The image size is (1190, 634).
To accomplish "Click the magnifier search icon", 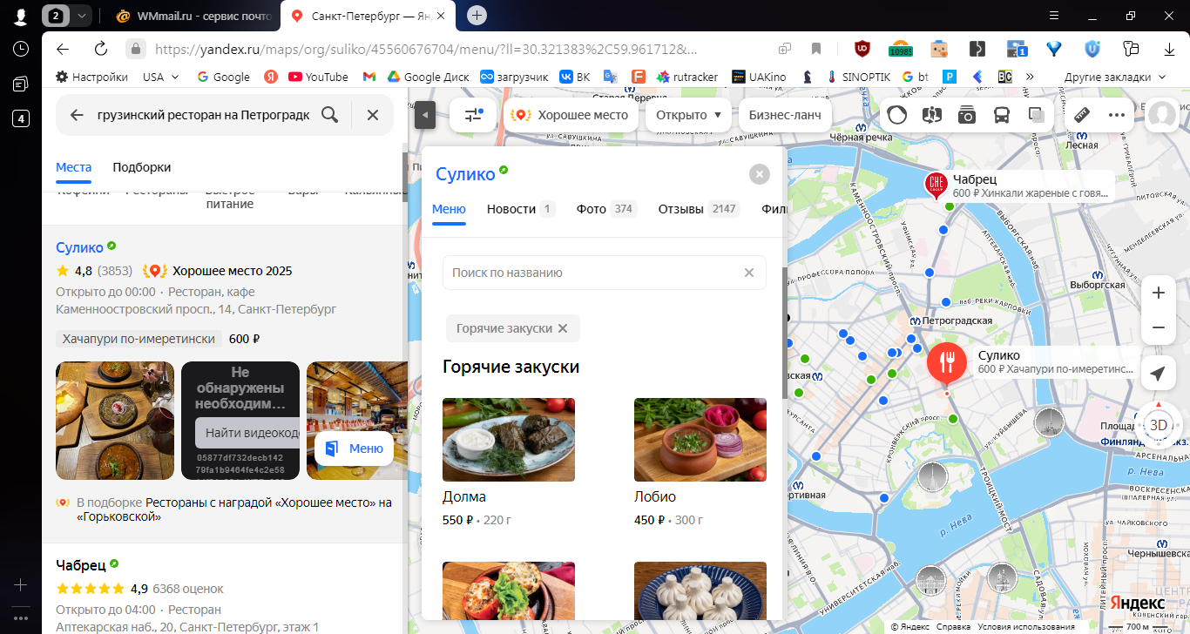I will pyautogui.click(x=329, y=115).
